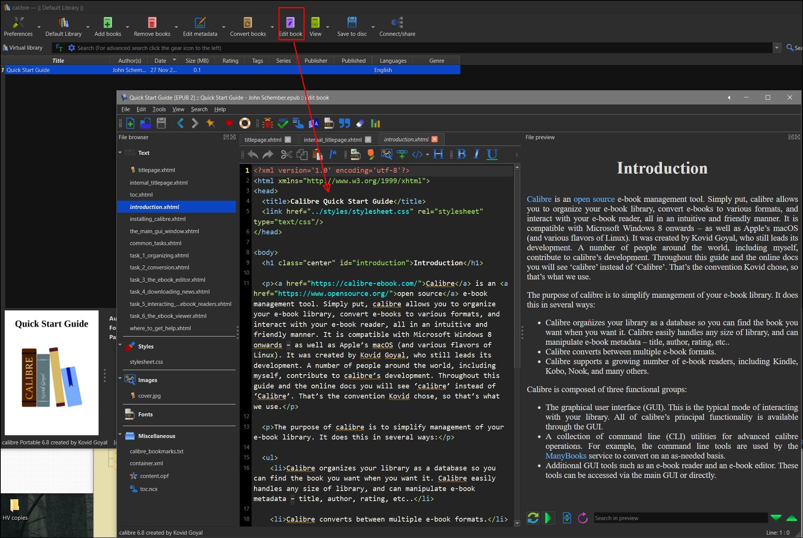Toggle italic formatting in editor toolbar
Viewport: 803px width, 538px height.
tap(477, 154)
